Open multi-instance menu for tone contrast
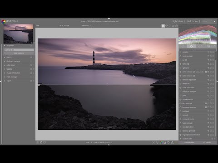This screenshot has width=218, height=163. click(208, 56)
